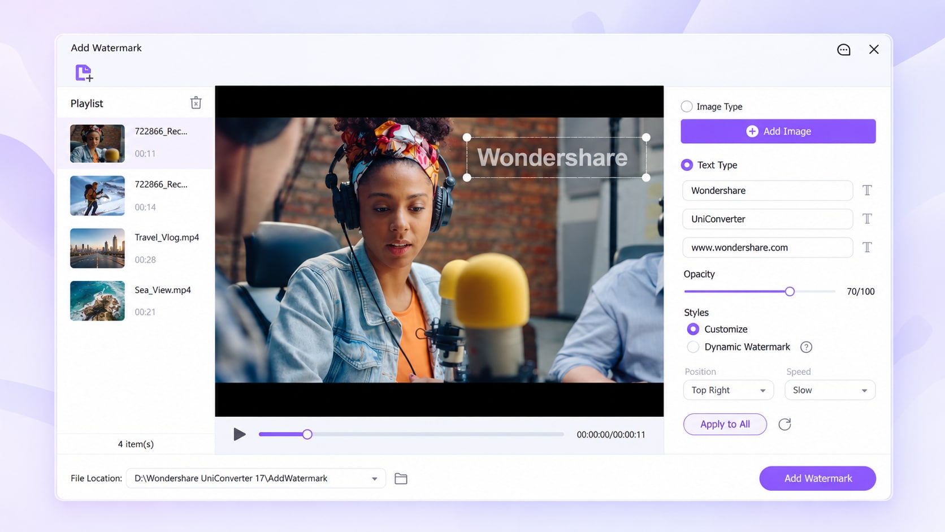
Task: Click the add file icon
Action: [84, 73]
